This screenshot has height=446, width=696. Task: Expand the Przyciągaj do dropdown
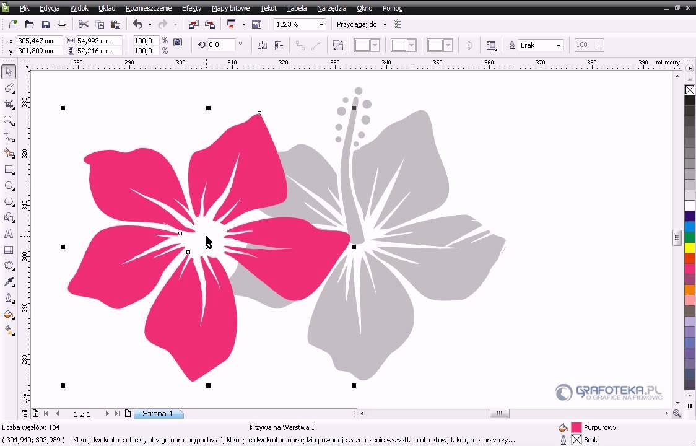point(385,25)
